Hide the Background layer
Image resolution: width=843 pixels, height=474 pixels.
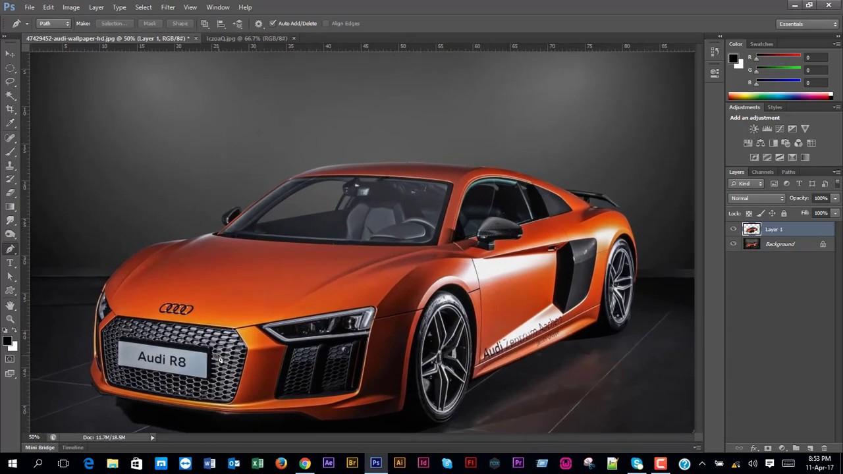(x=733, y=244)
